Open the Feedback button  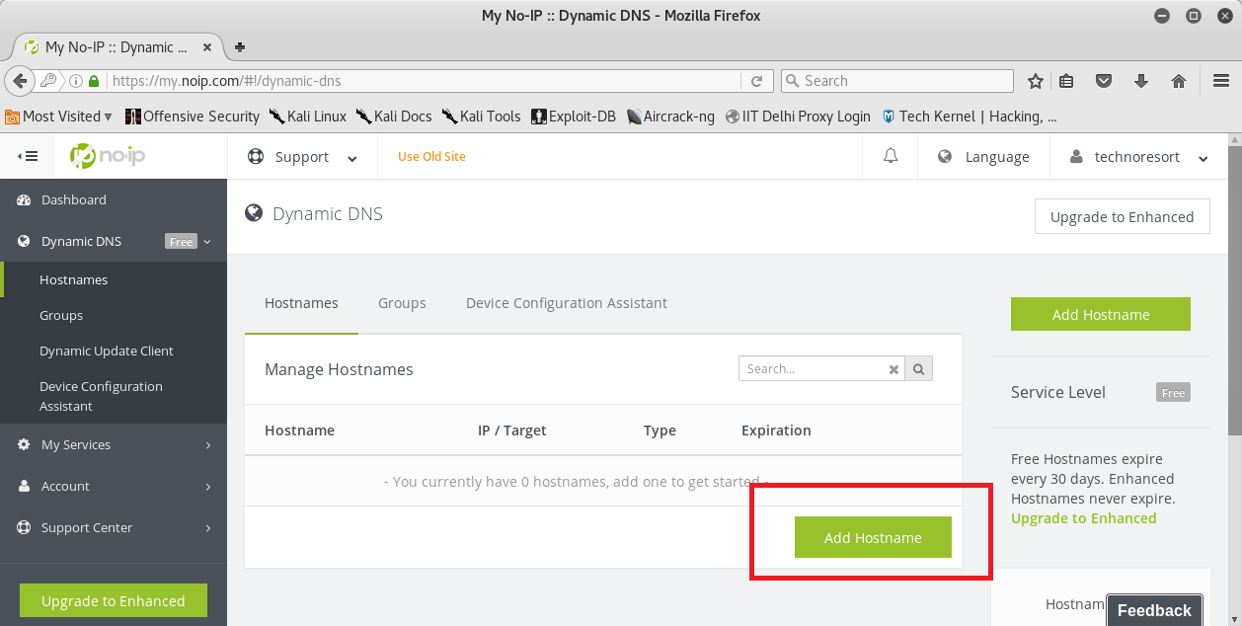pyautogui.click(x=1154, y=610)
